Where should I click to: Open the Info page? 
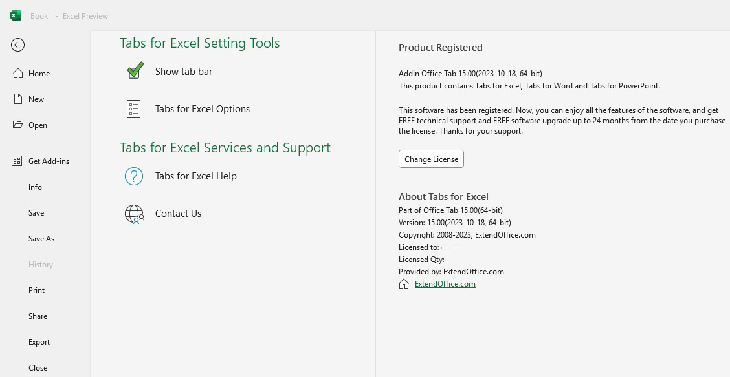coord(35,187)
